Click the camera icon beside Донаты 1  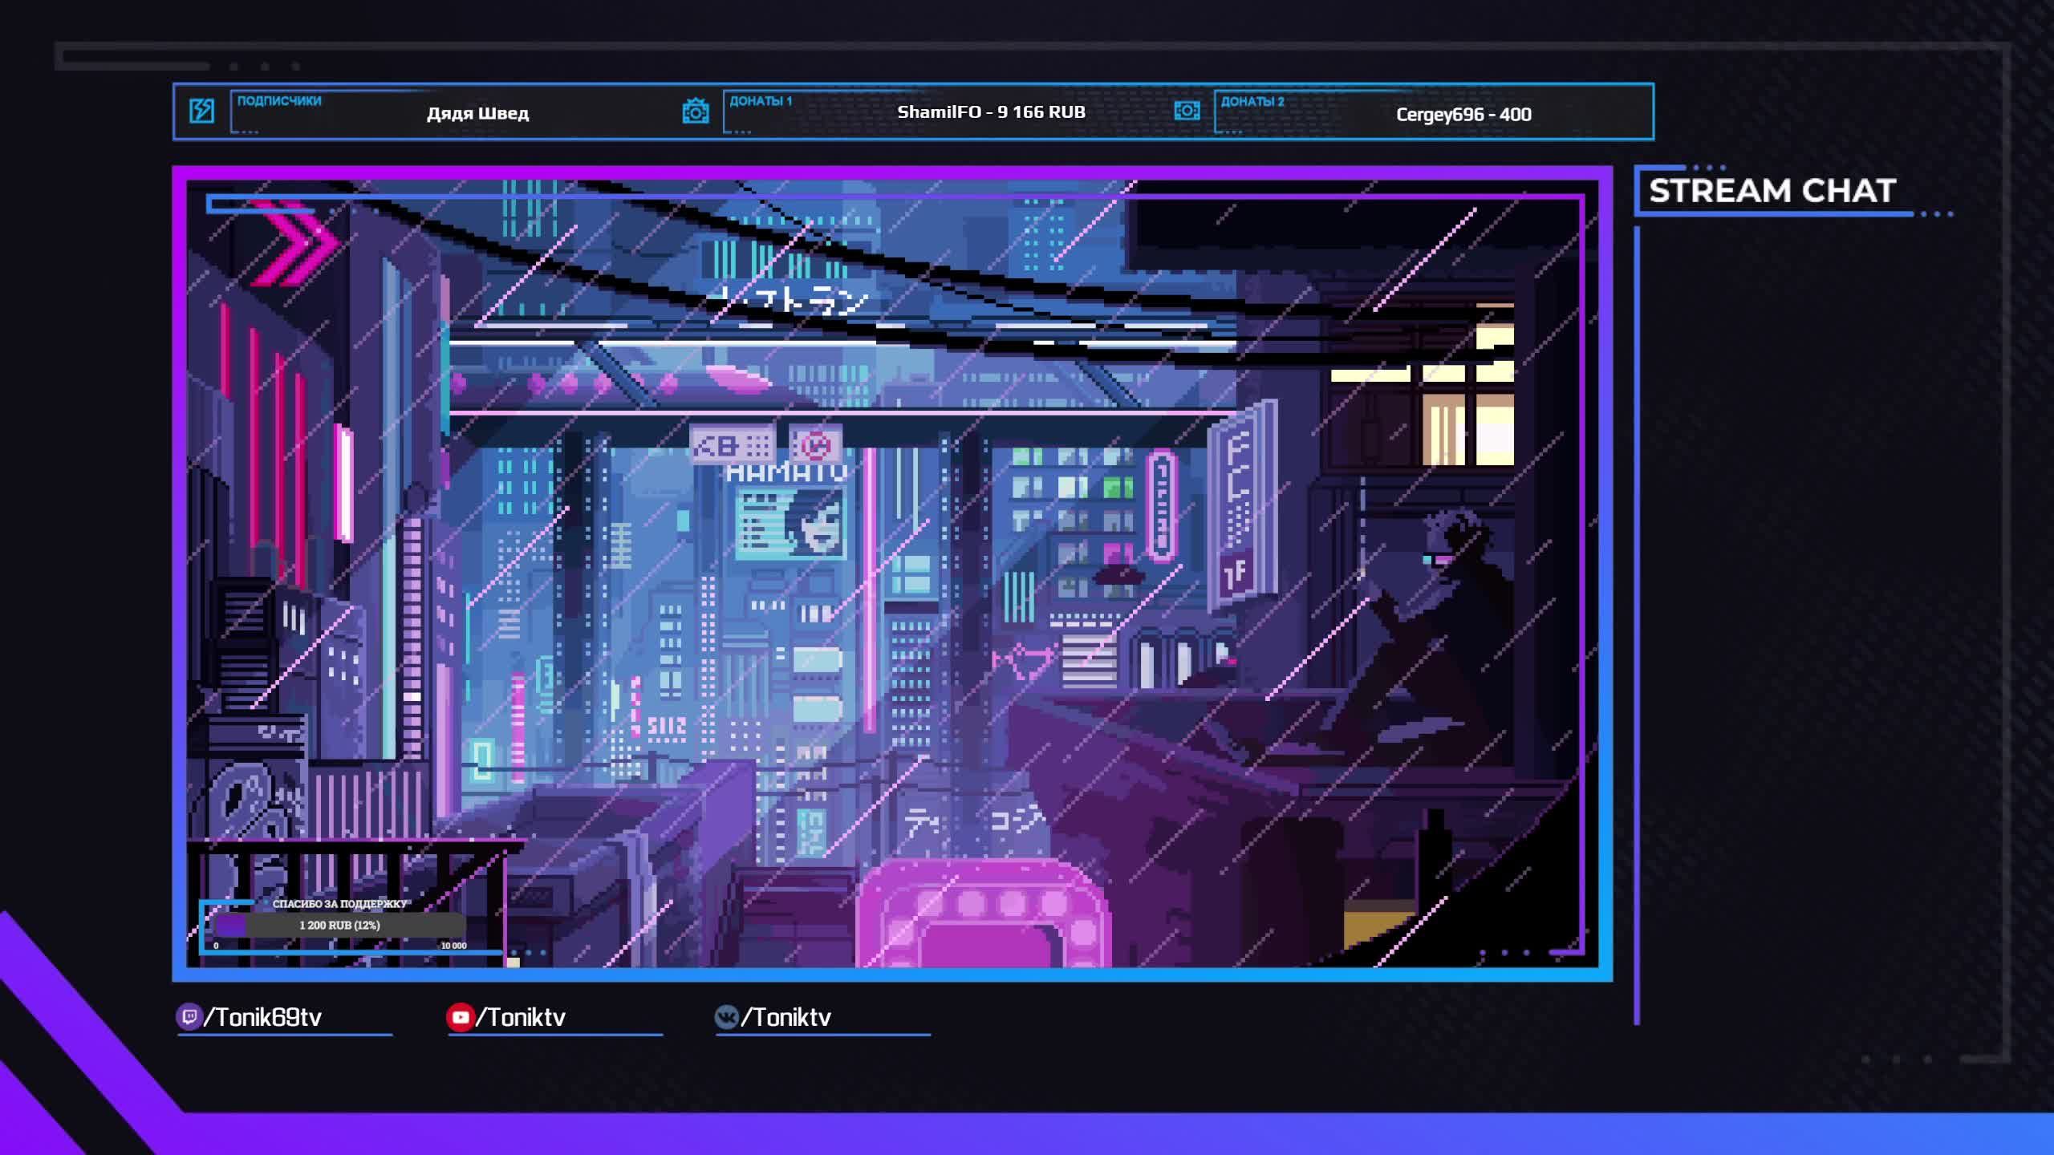[x=695, y=111]
